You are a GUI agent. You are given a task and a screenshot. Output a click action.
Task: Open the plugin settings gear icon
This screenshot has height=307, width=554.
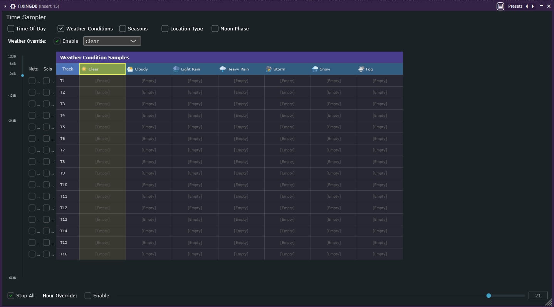pyautogui.click(x=13, y=6)
